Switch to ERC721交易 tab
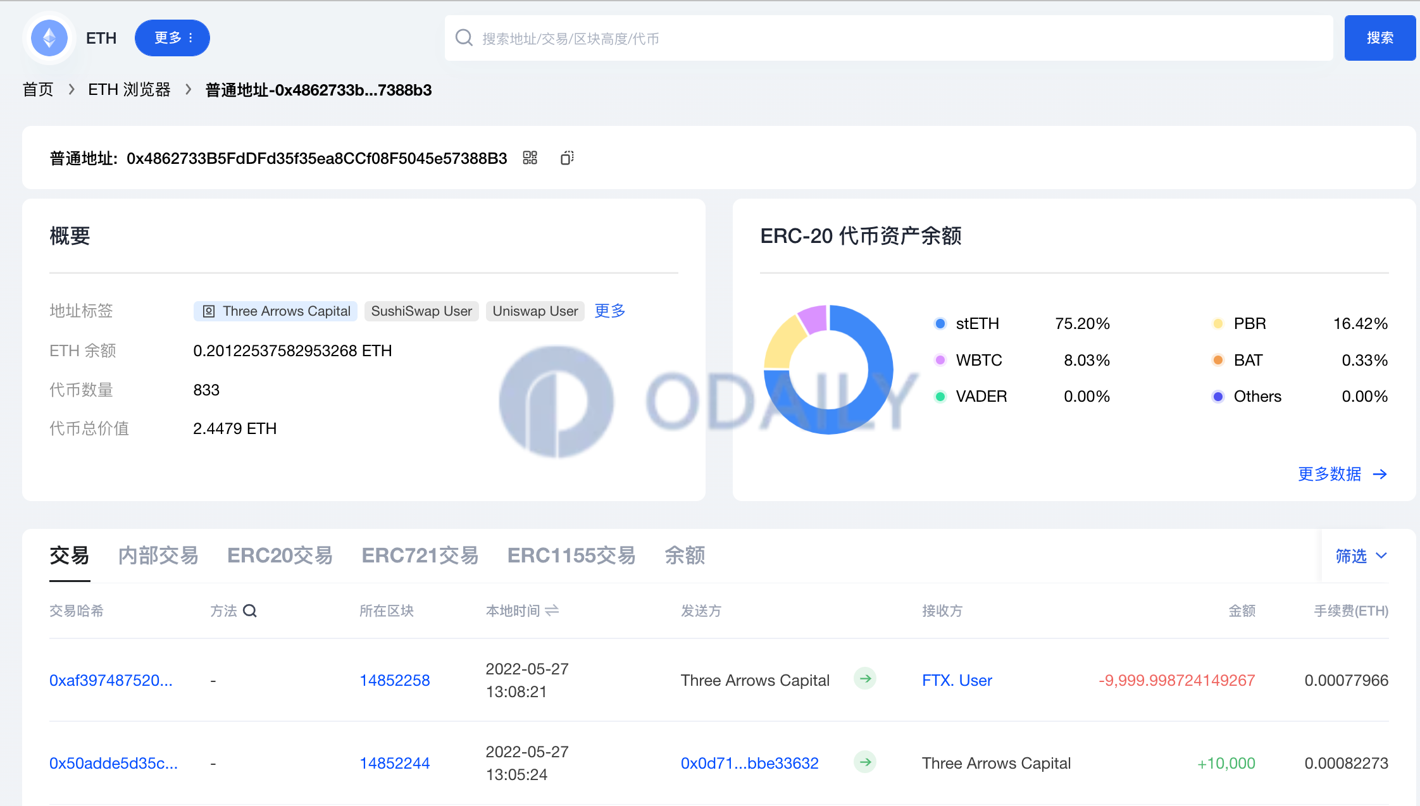The image size is (1420, 806). pyautogui.click(x=420, y=555)
